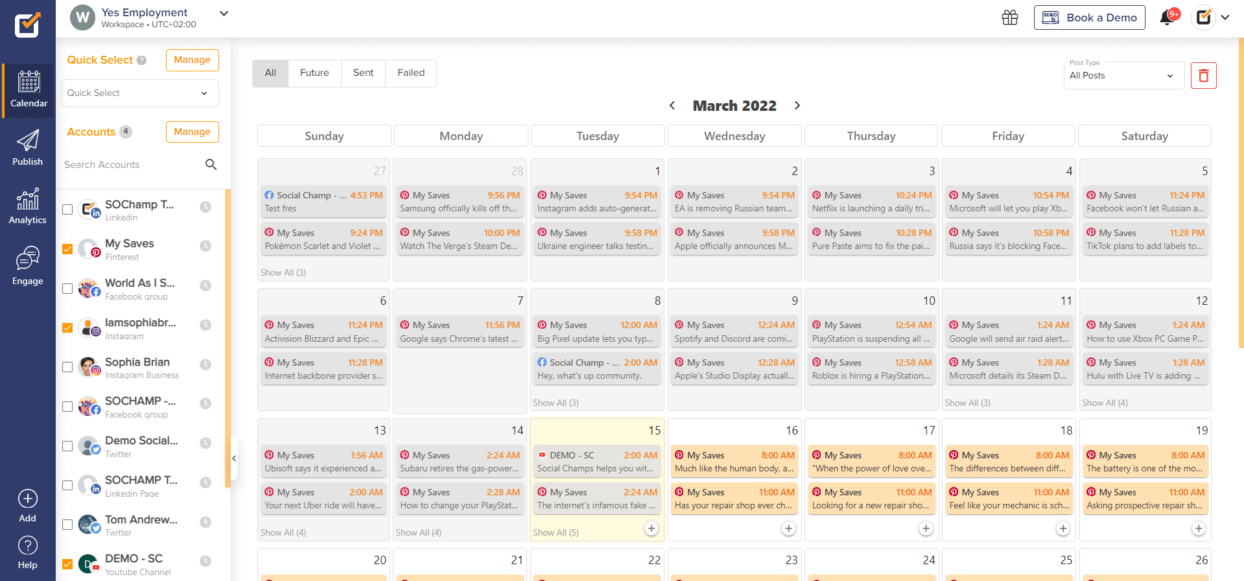Open the Help icon in sidebar
Image resolution: width=1244 pixels, height=581 pixels.
[27, 546]
